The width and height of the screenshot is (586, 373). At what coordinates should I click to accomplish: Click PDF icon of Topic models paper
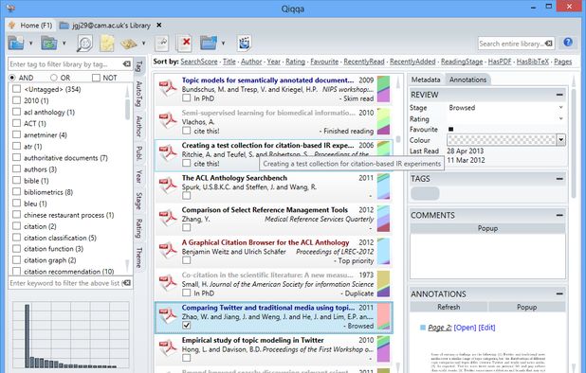168,88
